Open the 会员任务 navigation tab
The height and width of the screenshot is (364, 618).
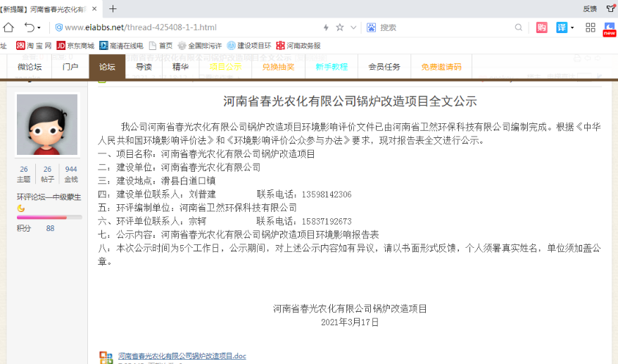[384, 67]
